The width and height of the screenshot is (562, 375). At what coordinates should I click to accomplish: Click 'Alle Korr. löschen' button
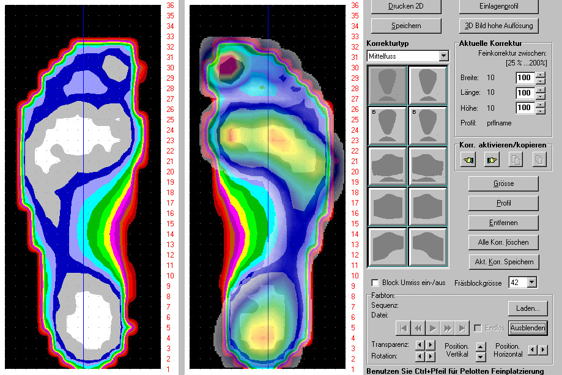pyautogui.click(x=503, y=242)
